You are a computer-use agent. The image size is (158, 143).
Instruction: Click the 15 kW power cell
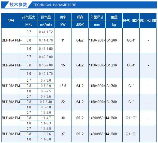[x=63, y=65]
